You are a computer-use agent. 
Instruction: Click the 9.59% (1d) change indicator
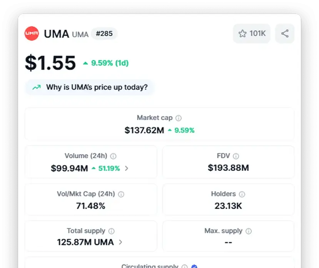coord(106,63)
